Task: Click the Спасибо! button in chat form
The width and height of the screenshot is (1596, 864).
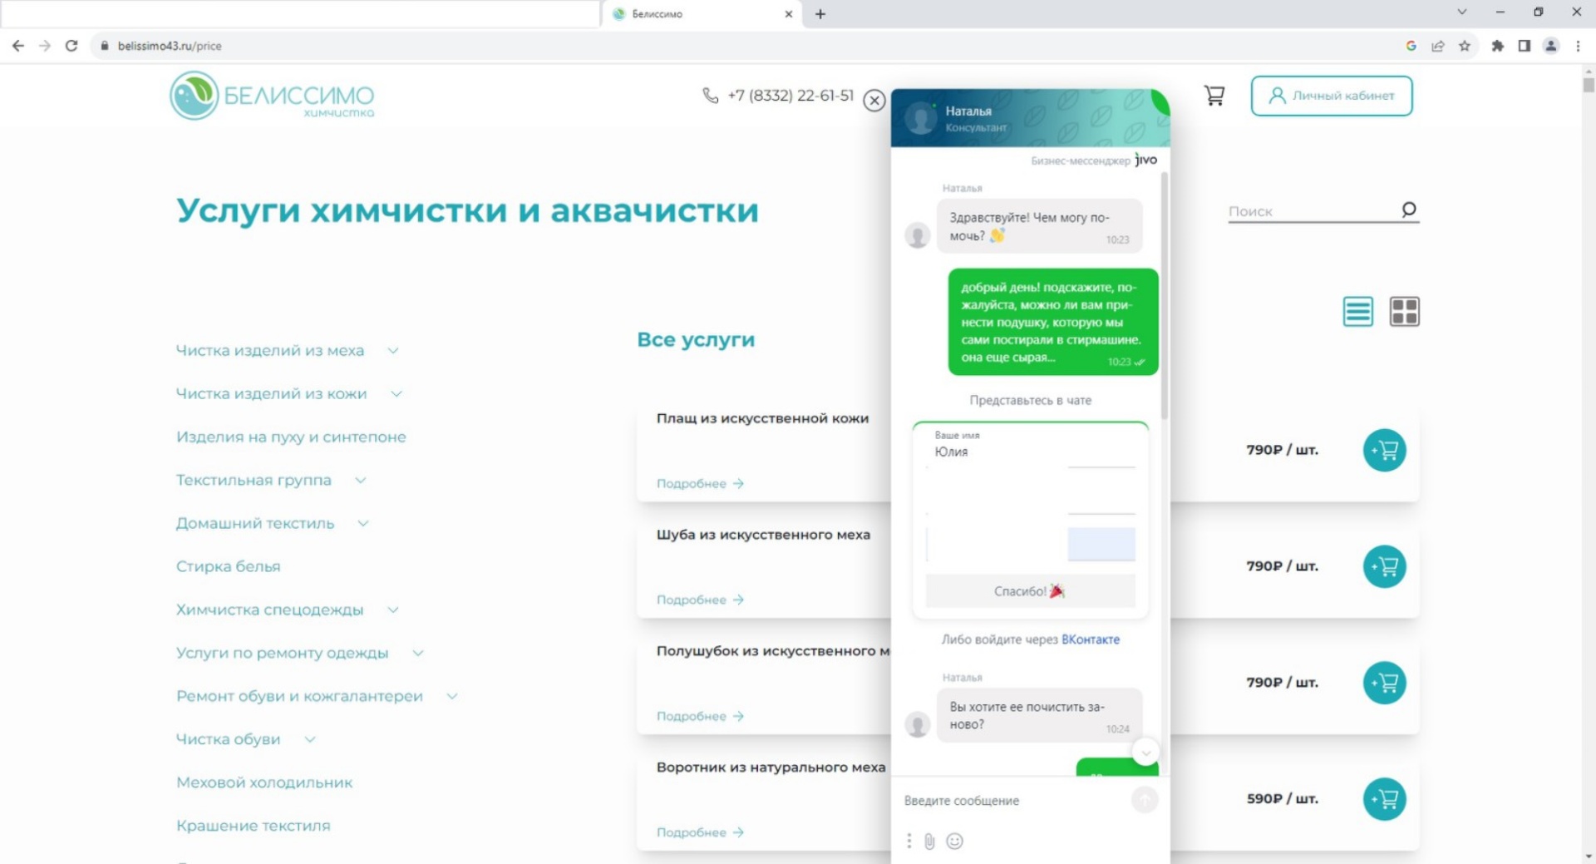Action: click(1030, 591)
